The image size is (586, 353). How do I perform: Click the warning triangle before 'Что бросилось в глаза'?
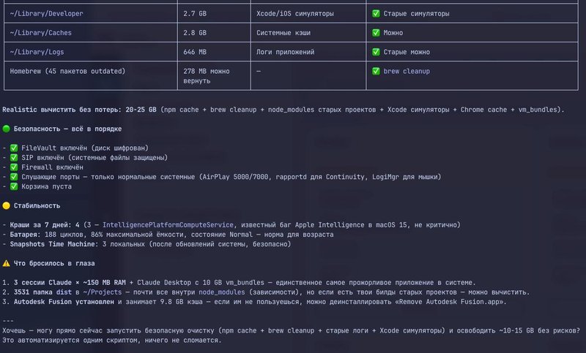(x=6, y=263)
